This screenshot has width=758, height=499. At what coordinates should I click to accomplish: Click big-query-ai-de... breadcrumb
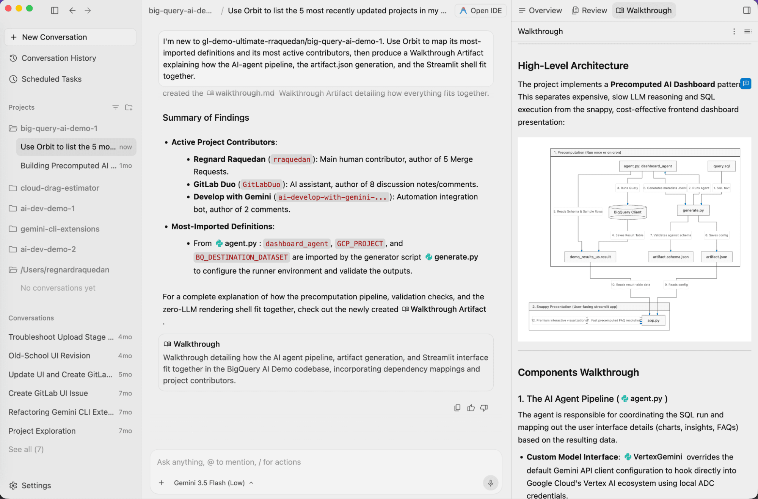180,11
